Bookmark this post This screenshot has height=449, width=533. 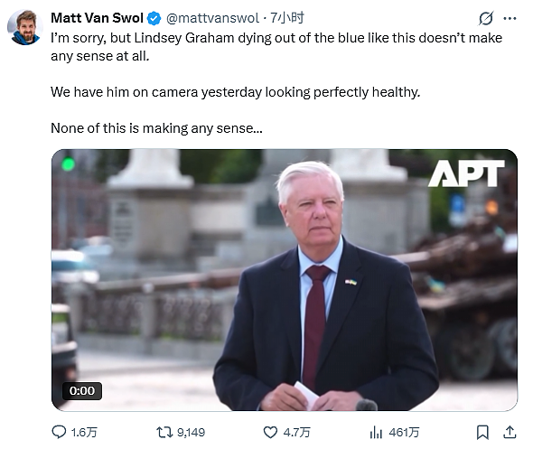[482, 433]
